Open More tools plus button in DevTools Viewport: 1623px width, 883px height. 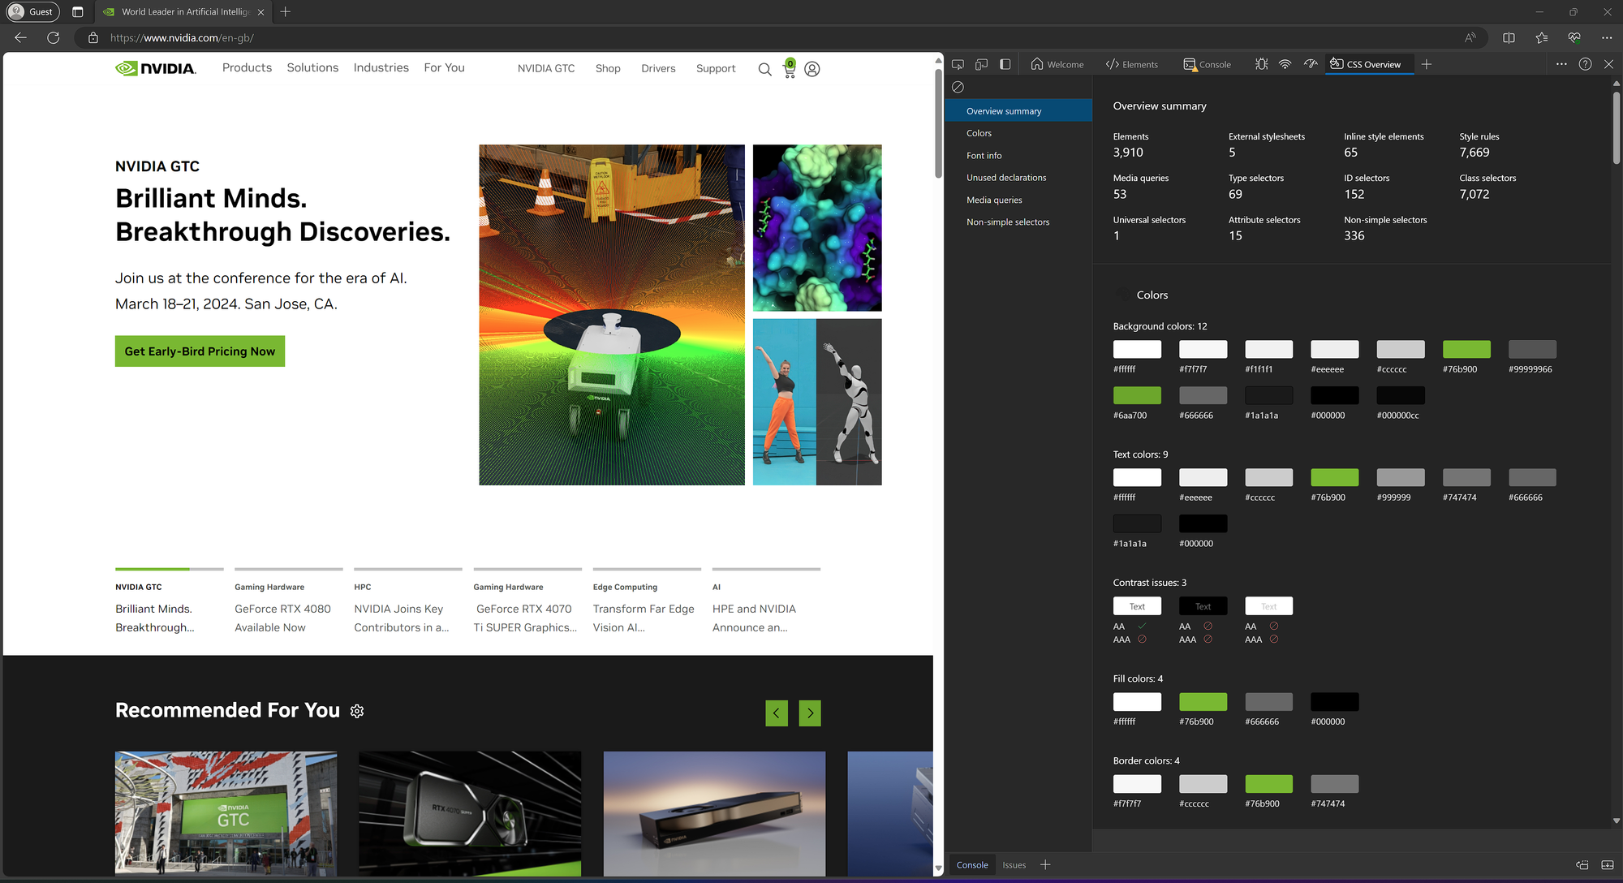pyautogui.click(x=1427, y=64)
